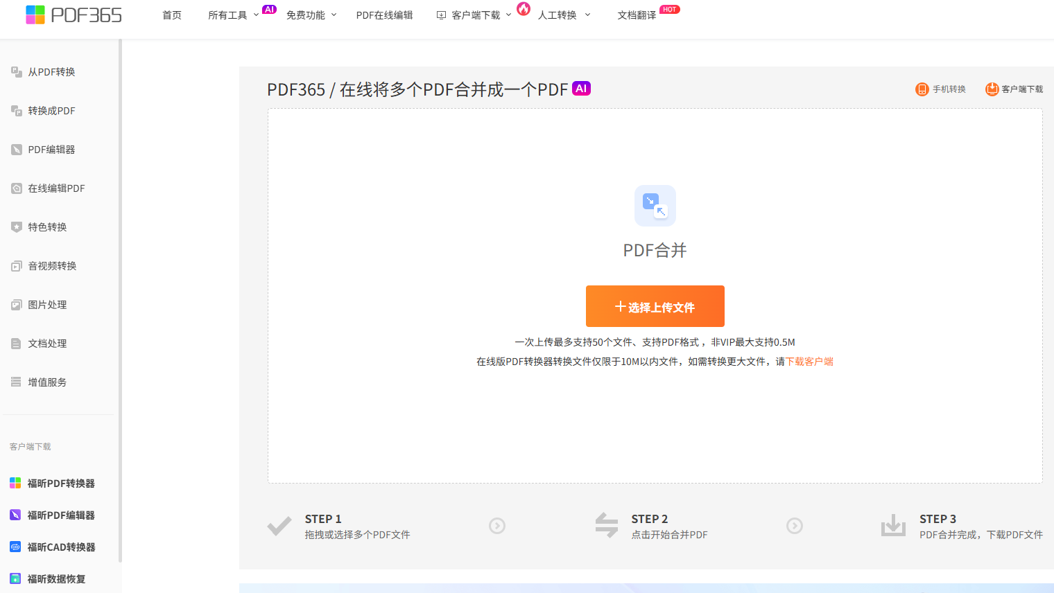Click the PDF合并 merge icon
Viewport: 1054px width, 593px height.
coord(655,206)
